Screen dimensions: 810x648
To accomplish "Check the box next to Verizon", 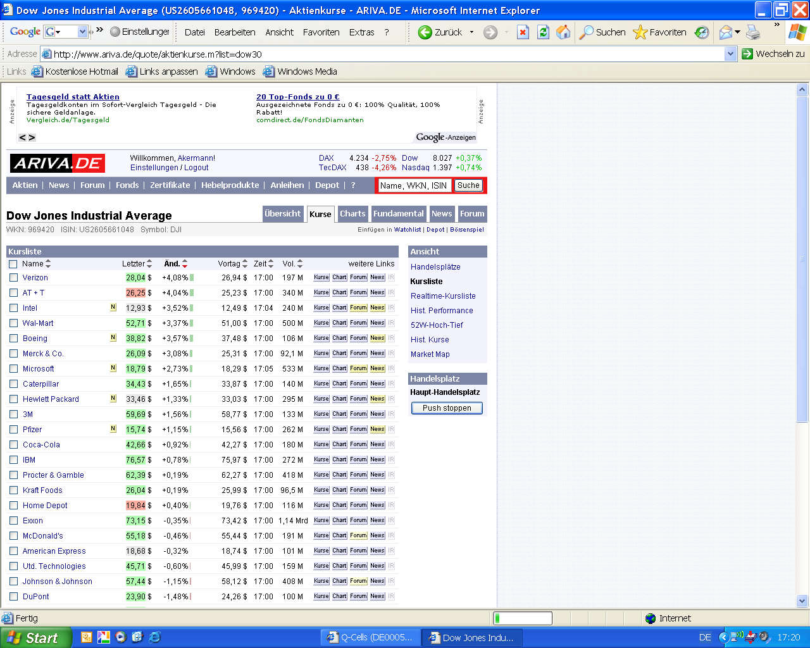I will pos(13,278).
